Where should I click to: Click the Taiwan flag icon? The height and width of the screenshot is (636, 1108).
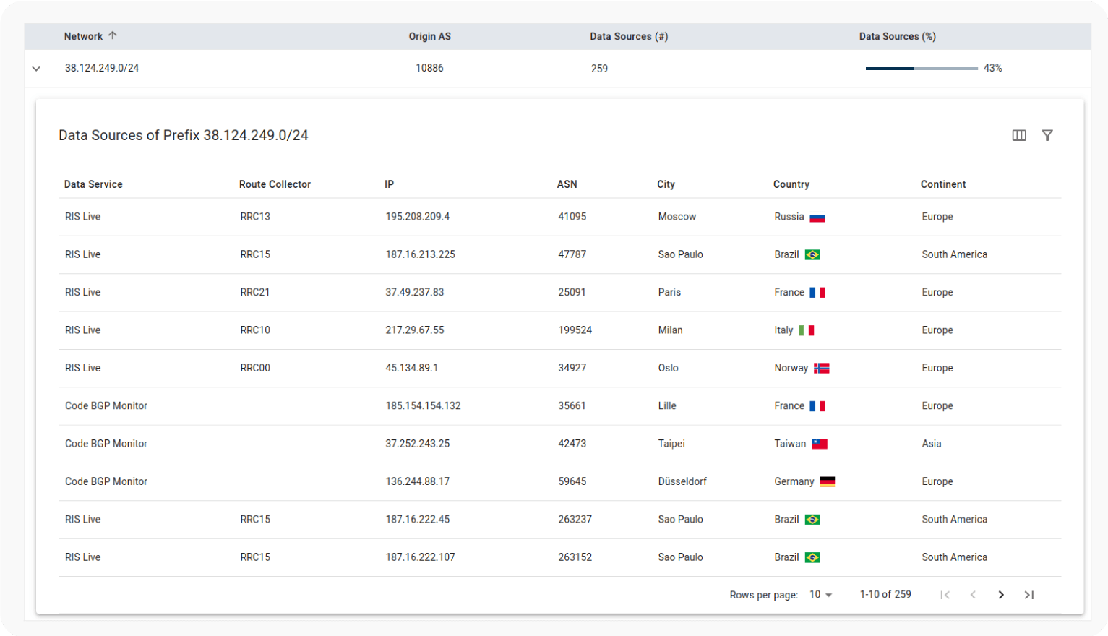(x=819, y=444)
